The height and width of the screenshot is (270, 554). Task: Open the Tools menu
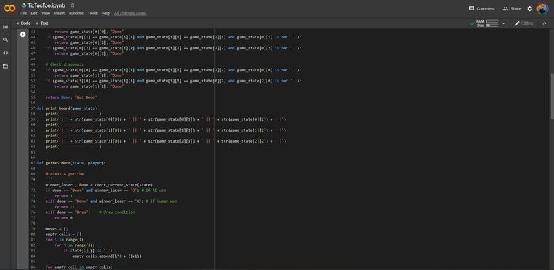click(93, 14)
